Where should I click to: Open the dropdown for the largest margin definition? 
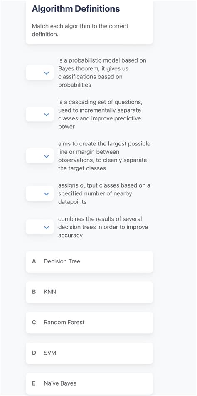[x=40, y=156]
